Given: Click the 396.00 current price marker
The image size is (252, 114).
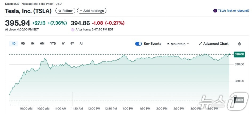Looking at the screenshot, I should click(x=239, y=54).
